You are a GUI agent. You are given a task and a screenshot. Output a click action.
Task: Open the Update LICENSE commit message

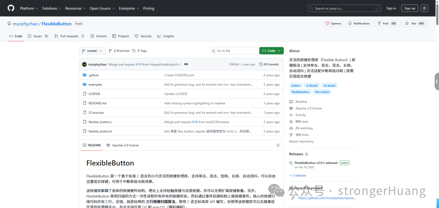(x=176, y=94)
